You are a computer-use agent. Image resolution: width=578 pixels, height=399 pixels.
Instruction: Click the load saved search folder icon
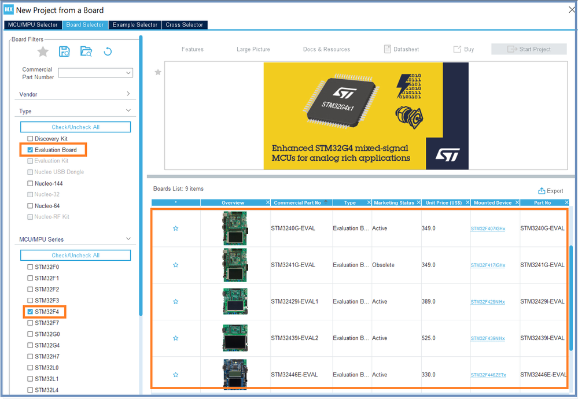pyautogui.click(x=86, y=51)
